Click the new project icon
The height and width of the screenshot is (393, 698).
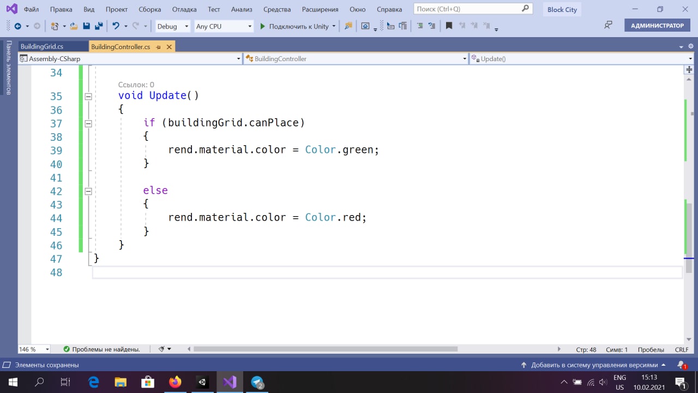(55, 26)
